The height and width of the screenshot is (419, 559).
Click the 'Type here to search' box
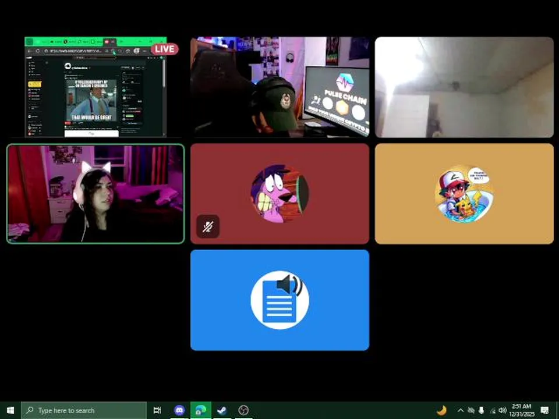84,410
